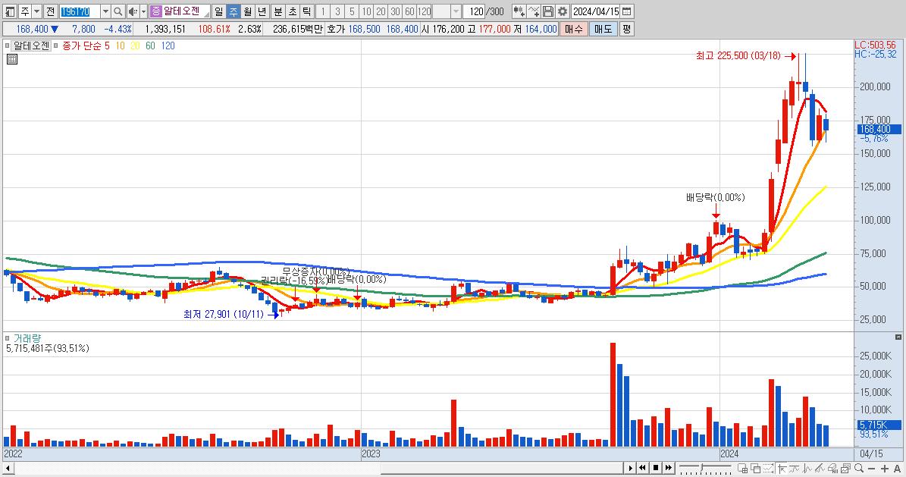906x477 pixels.
Task: Click the A text annotation icon
Action: [898, 469]
